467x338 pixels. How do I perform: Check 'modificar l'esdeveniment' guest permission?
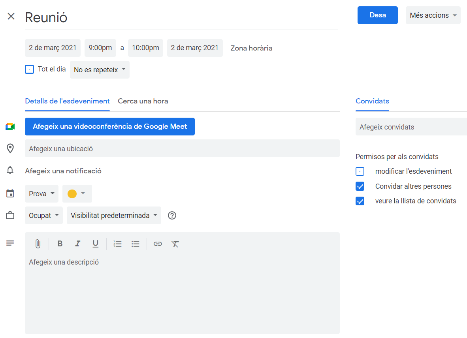pyautogui.click(x=360, y=171)
